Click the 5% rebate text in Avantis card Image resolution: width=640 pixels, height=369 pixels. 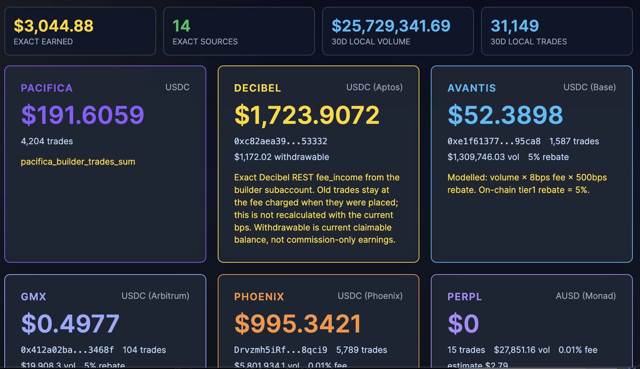(548, 157)
